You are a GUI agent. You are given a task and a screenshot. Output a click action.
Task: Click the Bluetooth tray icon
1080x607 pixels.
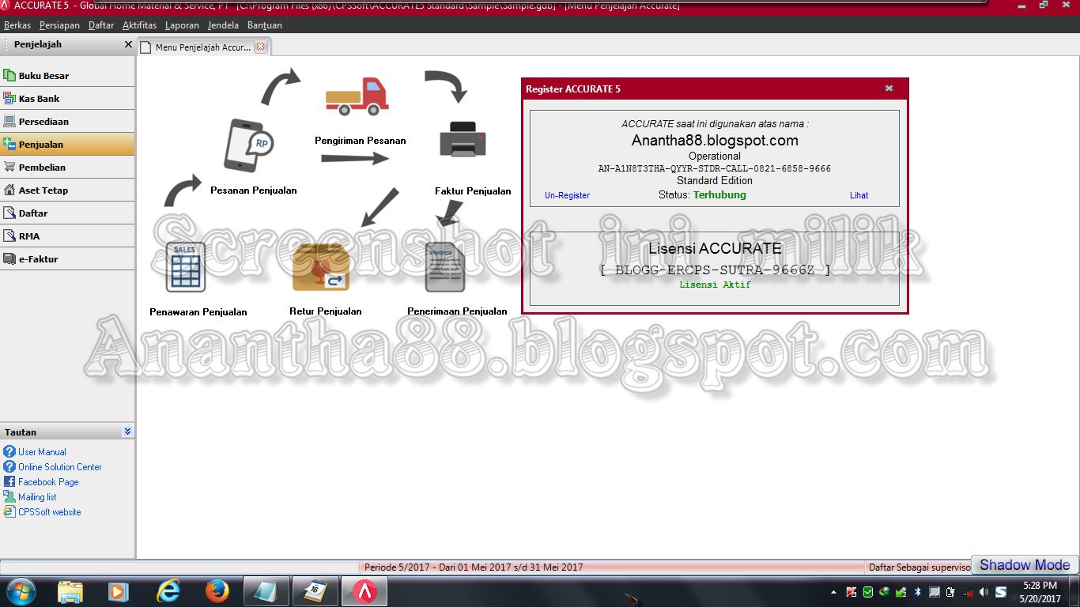point(918,592)
